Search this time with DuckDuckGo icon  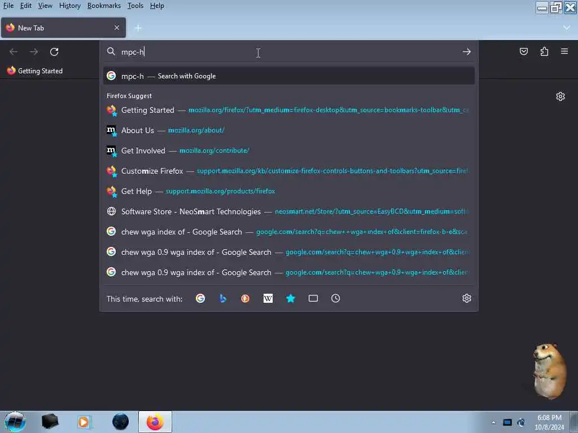[x=245, y=299]
